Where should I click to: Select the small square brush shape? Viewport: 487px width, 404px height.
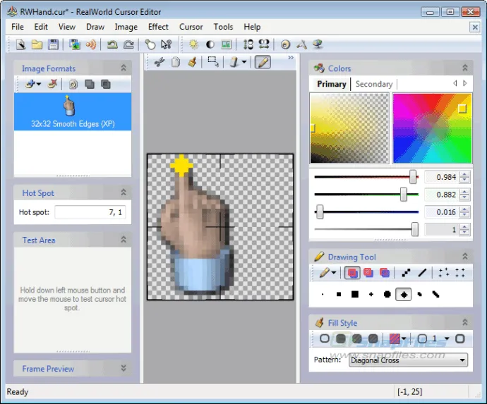coord(339,295)
